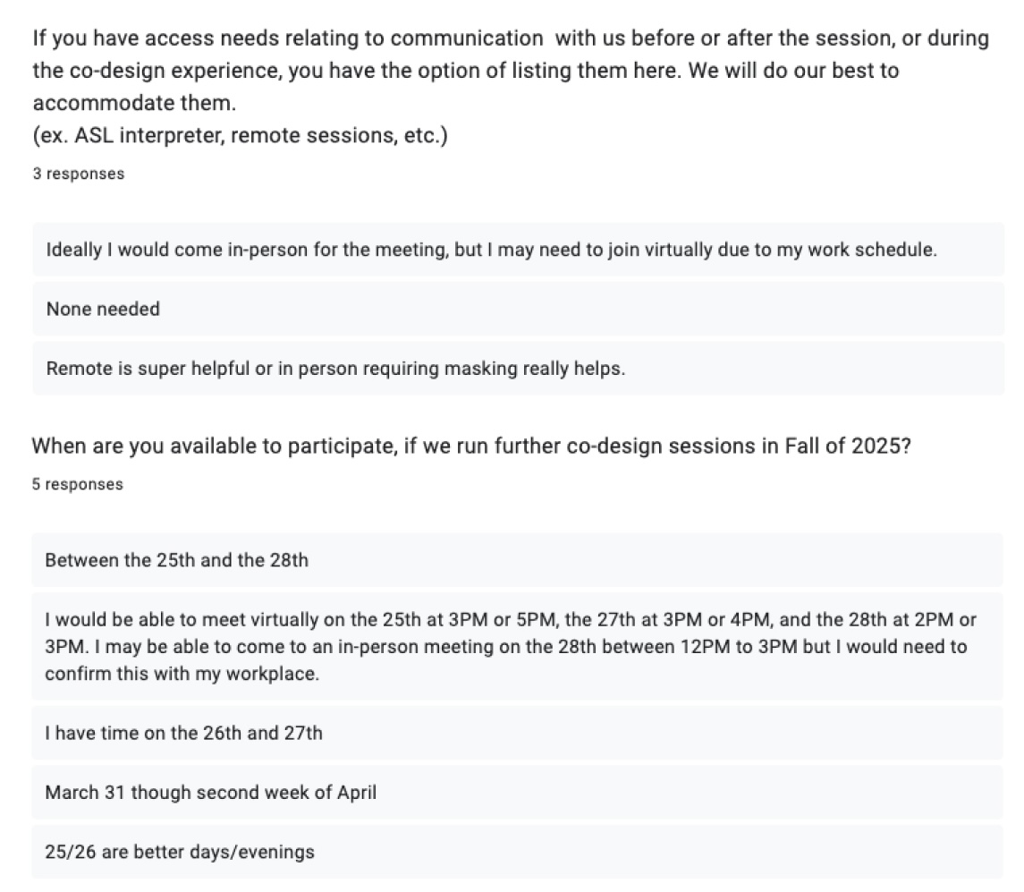Click the "March 31 though second week of April" response
1024x892 pixels.
point(517,792)
